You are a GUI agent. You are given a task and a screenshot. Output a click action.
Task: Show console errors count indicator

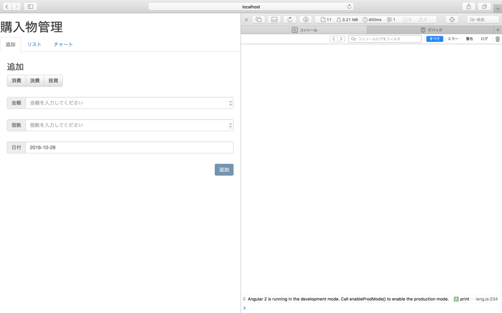(x=407, y=20)
